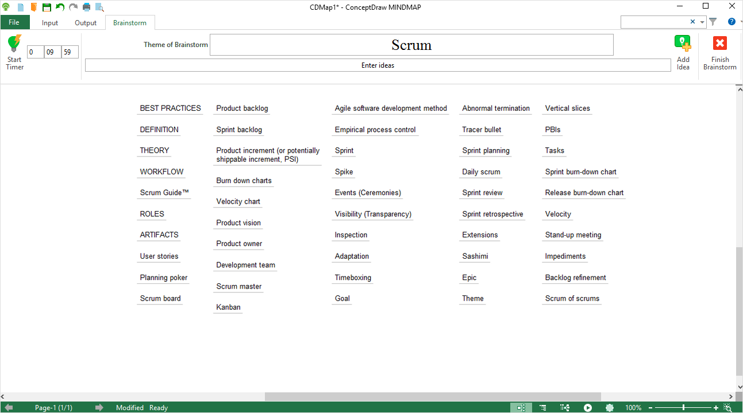Go to previous page with left arrow
The width and height of the screenshot is (743, 413).
click(9, 408)
